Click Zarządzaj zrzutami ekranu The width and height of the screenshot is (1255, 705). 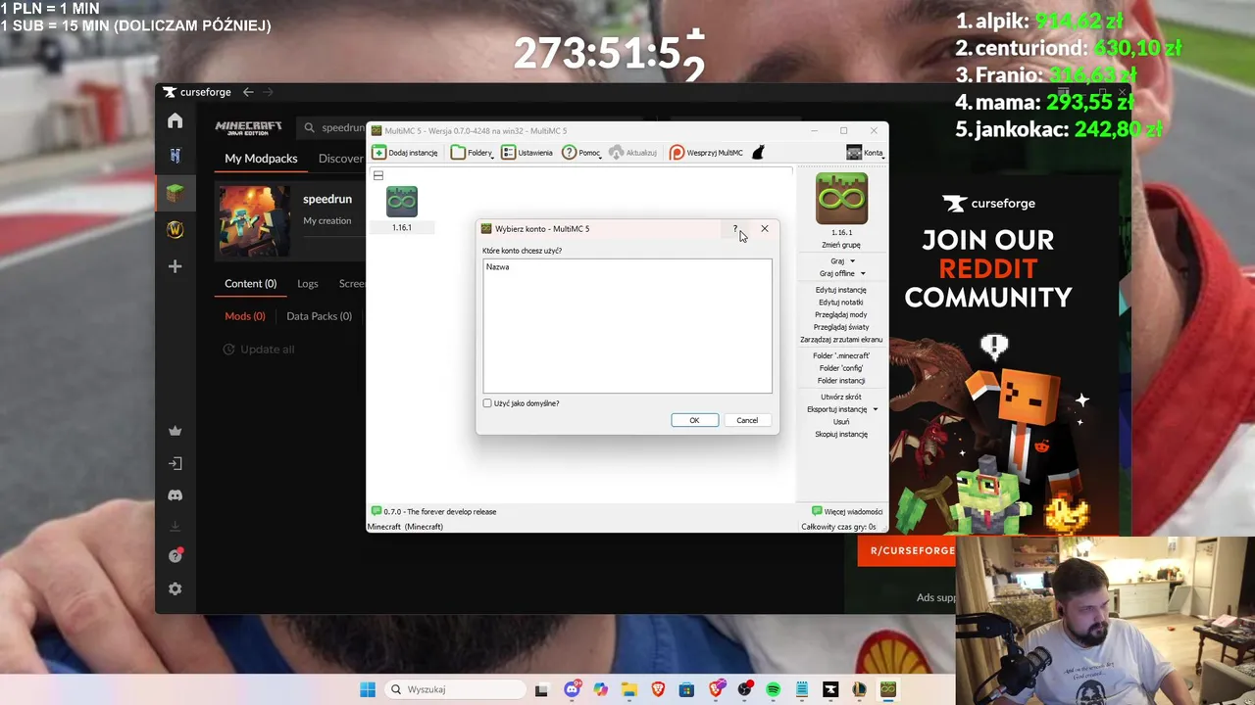841,340
